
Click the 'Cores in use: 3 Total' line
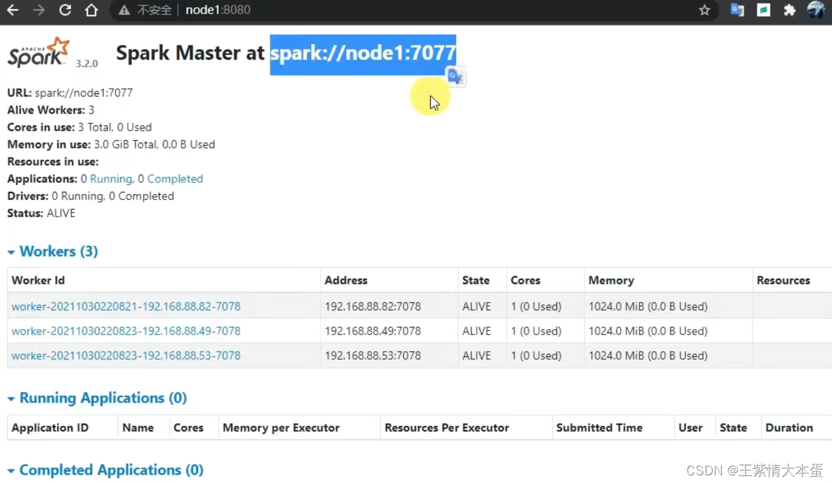[79, 127]
